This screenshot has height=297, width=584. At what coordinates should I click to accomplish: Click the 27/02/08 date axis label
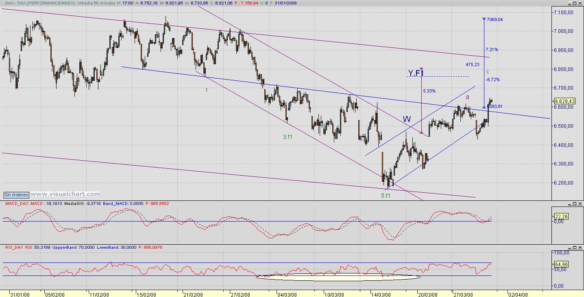click(x=240, y=294)
